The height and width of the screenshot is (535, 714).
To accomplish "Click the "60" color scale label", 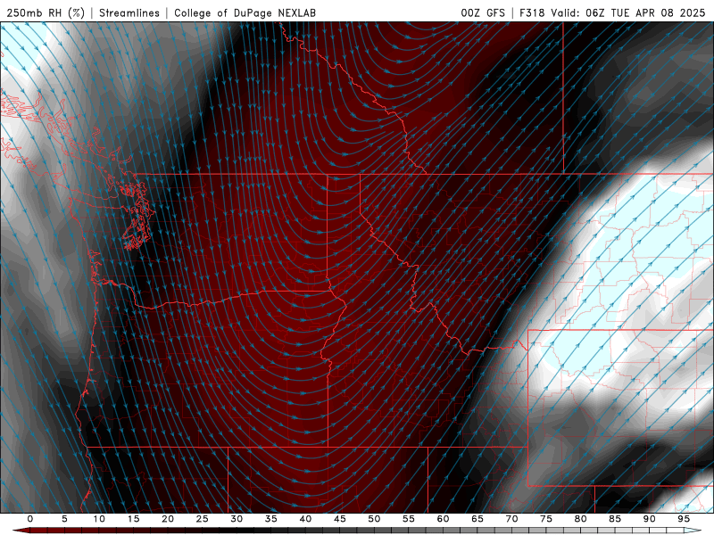I will pos(443,519).
